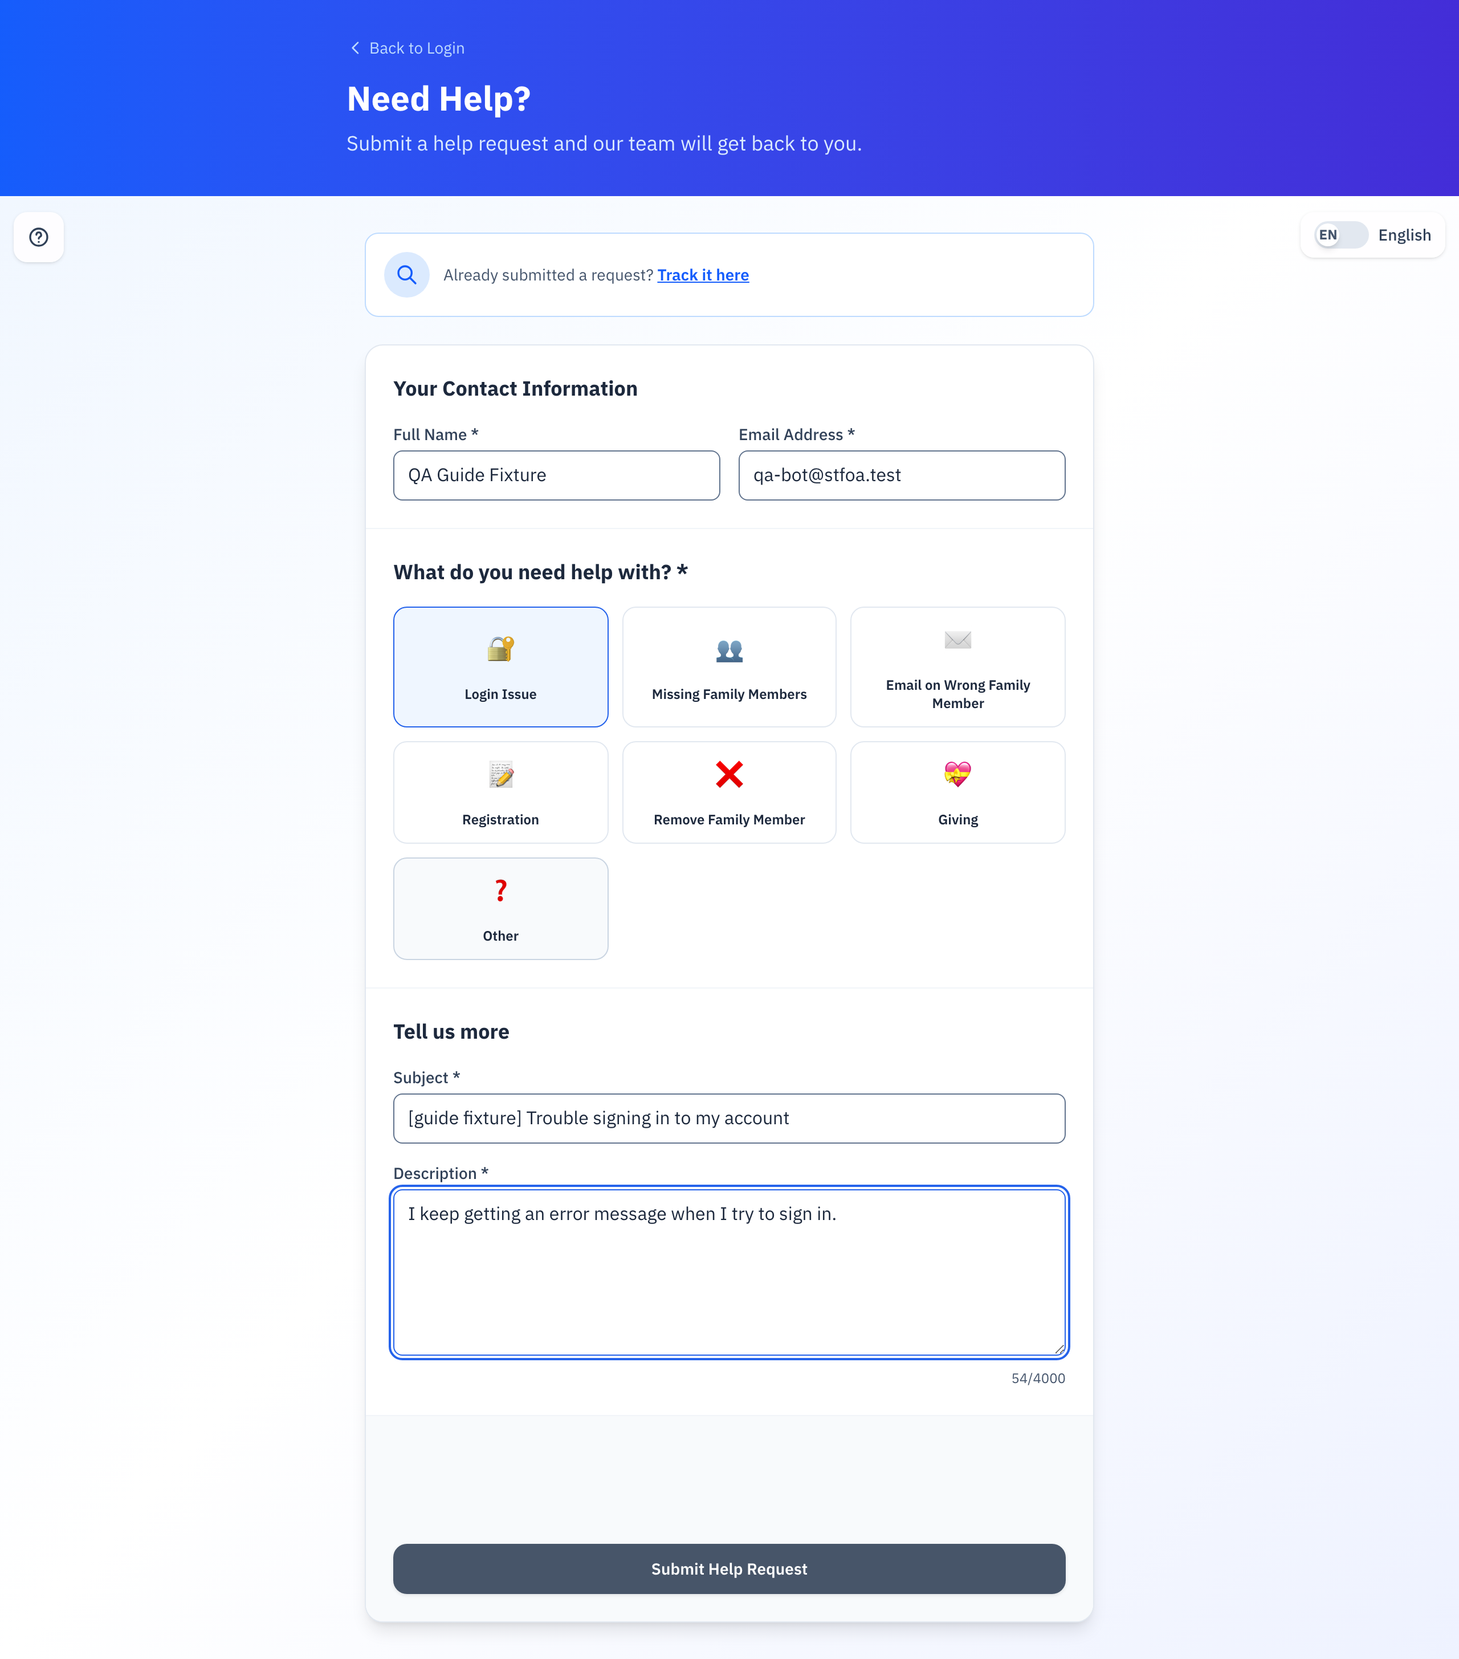The width and height of the screenshot is (1459, 1659).
Task: Select the Login Issue category label
Action: pyautogui.click(x=500, y=694)
